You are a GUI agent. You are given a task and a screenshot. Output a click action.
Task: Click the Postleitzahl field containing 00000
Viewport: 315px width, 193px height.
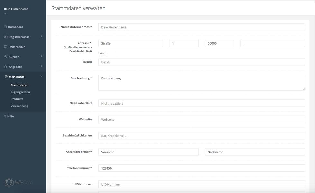pyautogui.click(x=219, y=43)
